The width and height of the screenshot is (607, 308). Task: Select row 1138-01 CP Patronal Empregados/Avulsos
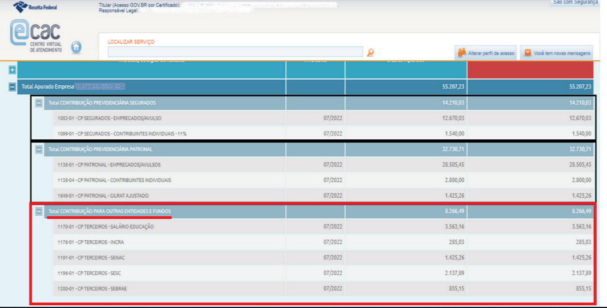[323, 164]
